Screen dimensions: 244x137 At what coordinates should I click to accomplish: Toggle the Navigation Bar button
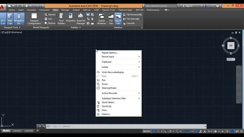[19, 19]
